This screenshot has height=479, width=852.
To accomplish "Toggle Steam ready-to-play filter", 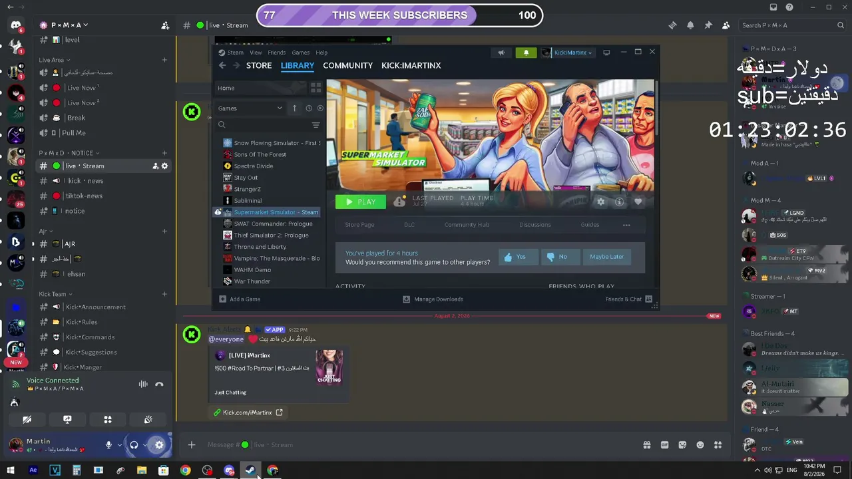I will pos(320,108).
